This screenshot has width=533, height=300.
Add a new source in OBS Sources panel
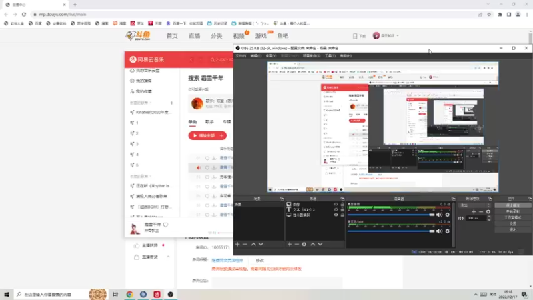(290, 244)
